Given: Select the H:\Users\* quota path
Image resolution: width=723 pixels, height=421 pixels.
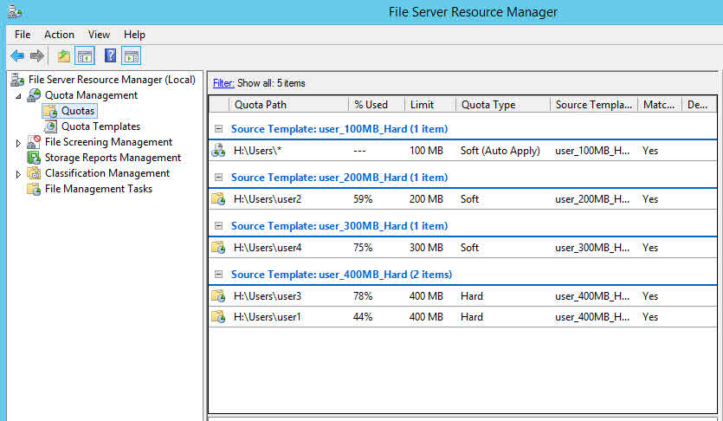Looking at the screenshot, I should tap(257, 151).
